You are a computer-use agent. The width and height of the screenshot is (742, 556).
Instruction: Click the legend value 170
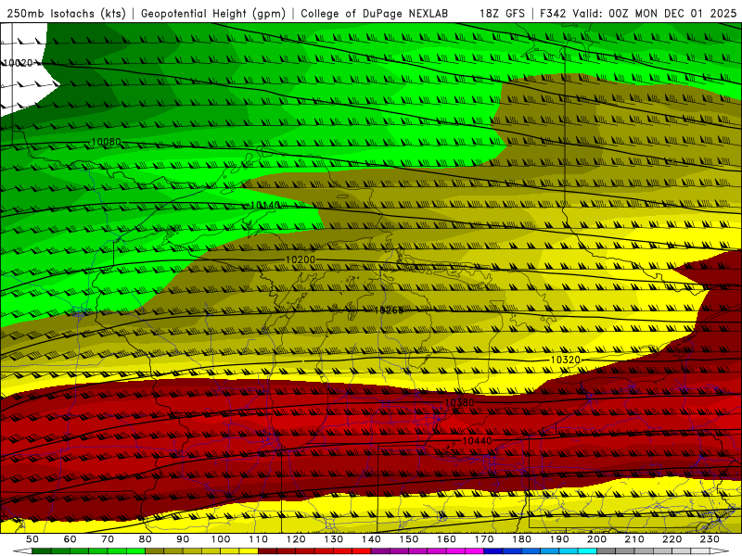click(483, 539)
